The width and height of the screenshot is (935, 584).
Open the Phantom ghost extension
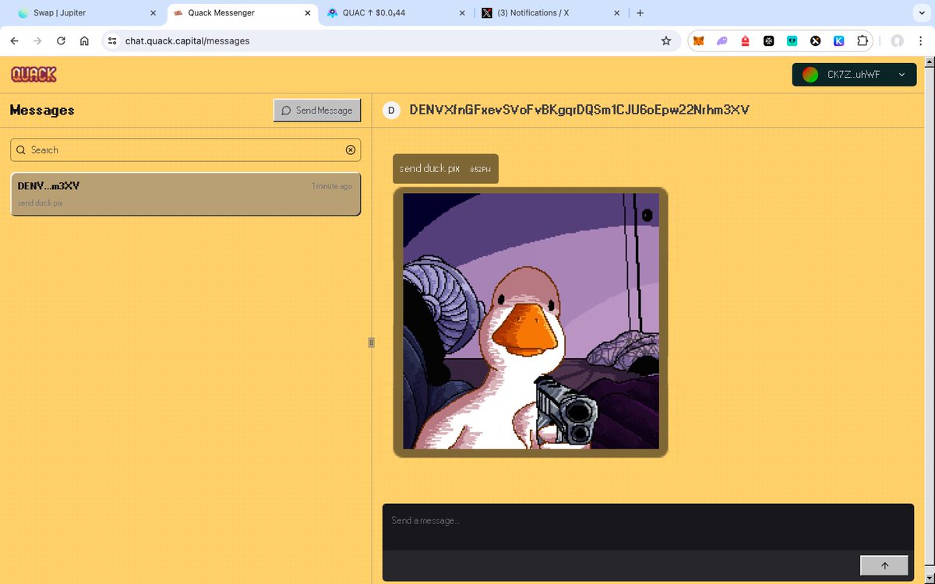click(x=722, y=40)
